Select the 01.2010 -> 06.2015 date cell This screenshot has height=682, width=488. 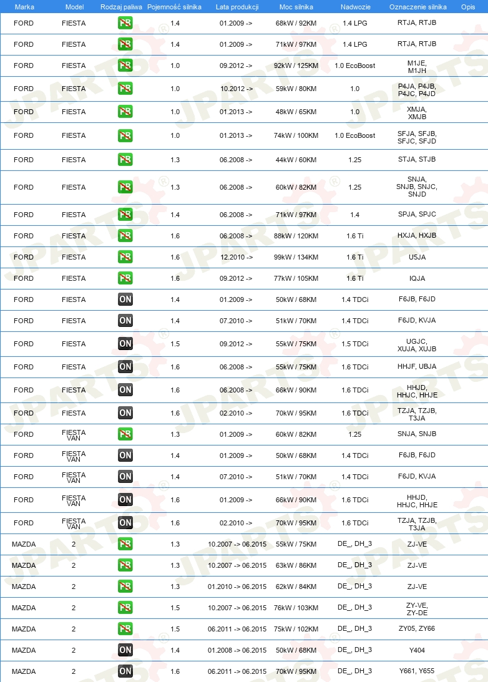click(x=237, y=587)
